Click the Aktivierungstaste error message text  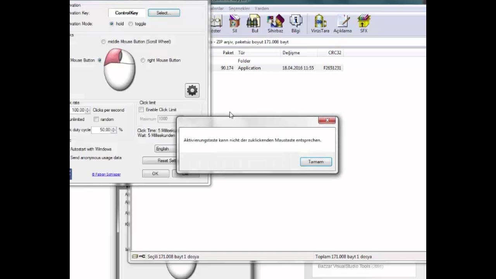252,140
